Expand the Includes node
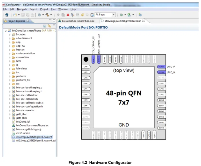The height and width of the screenshot is (166, 201). point(10,35)
